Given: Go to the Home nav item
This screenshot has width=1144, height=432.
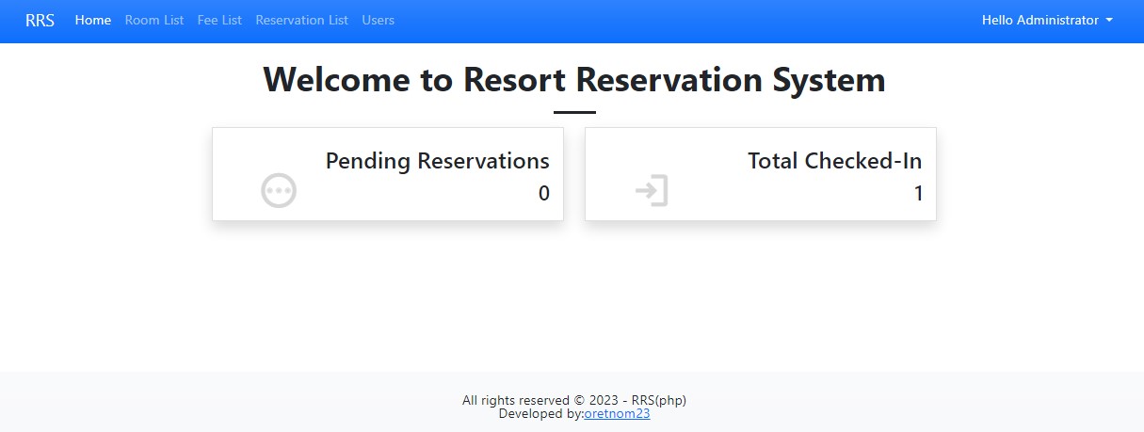Looking at the screenshot, I should point(93,20).
